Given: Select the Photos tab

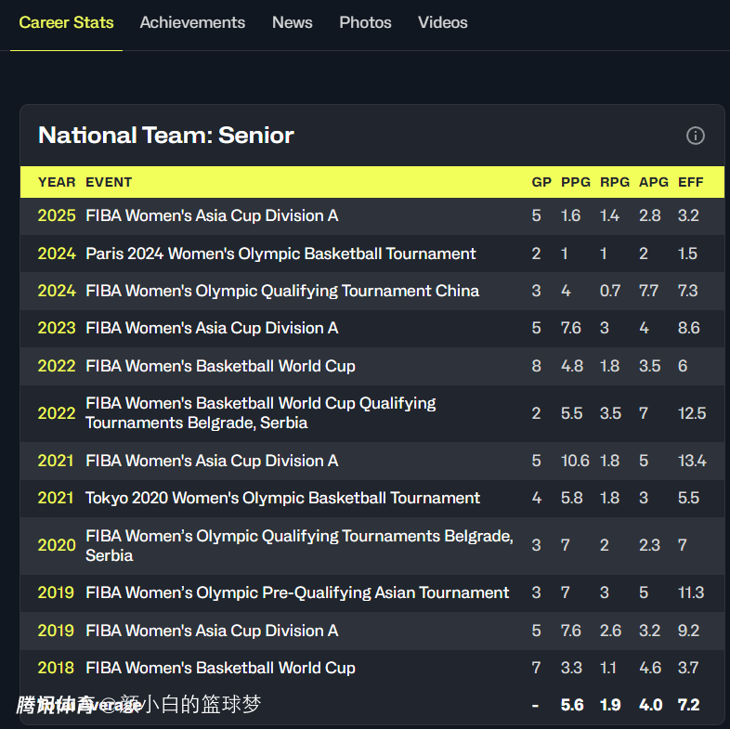Looking at the screenshot, I should (365, 22).
